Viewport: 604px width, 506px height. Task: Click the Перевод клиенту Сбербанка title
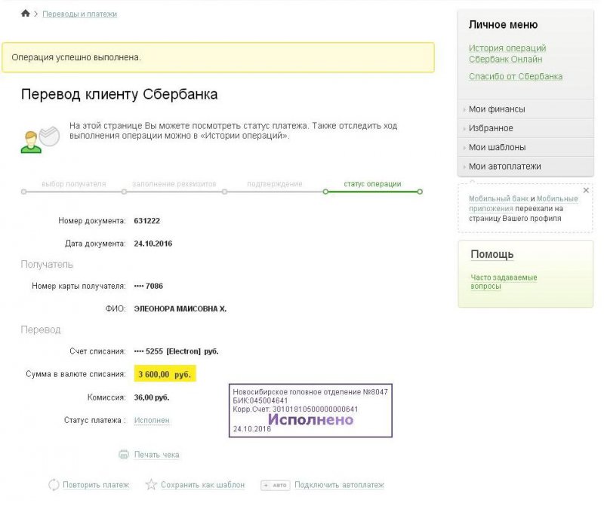coord(119,94)
